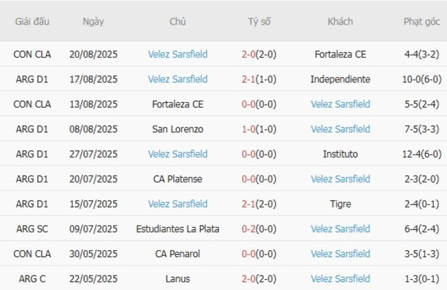This screenshot has width=447, height=290.
Task: Click CA Penarol home team
Action: pyautogui.click(x=177, y=254)
